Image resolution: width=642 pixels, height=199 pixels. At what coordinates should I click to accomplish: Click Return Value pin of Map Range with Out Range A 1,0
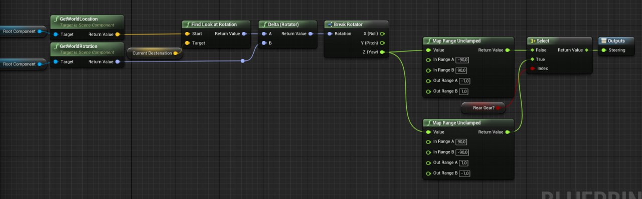[508, 132]
